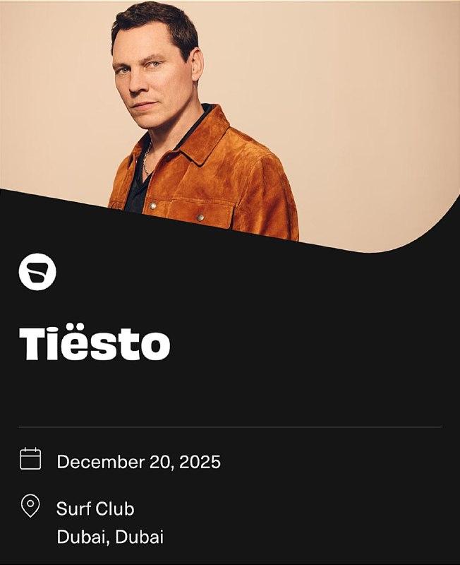Click the artist's dark hair
This screenshot has width=460, height=565.
[x=155, y=22]
